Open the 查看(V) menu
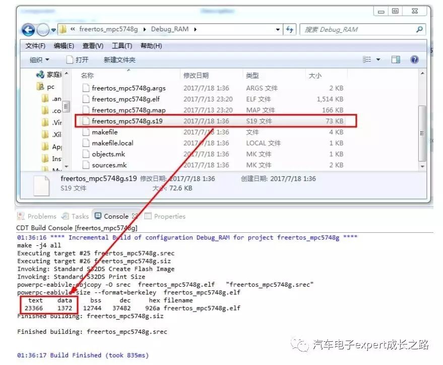The width and height of the screenshot is (443, 365). (93, 45)
